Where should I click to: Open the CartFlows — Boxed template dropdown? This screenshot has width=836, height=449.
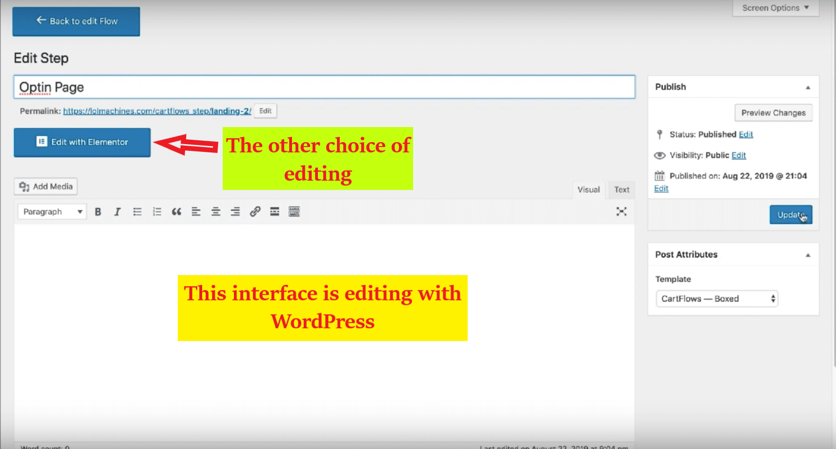click(x=716, y=299)
